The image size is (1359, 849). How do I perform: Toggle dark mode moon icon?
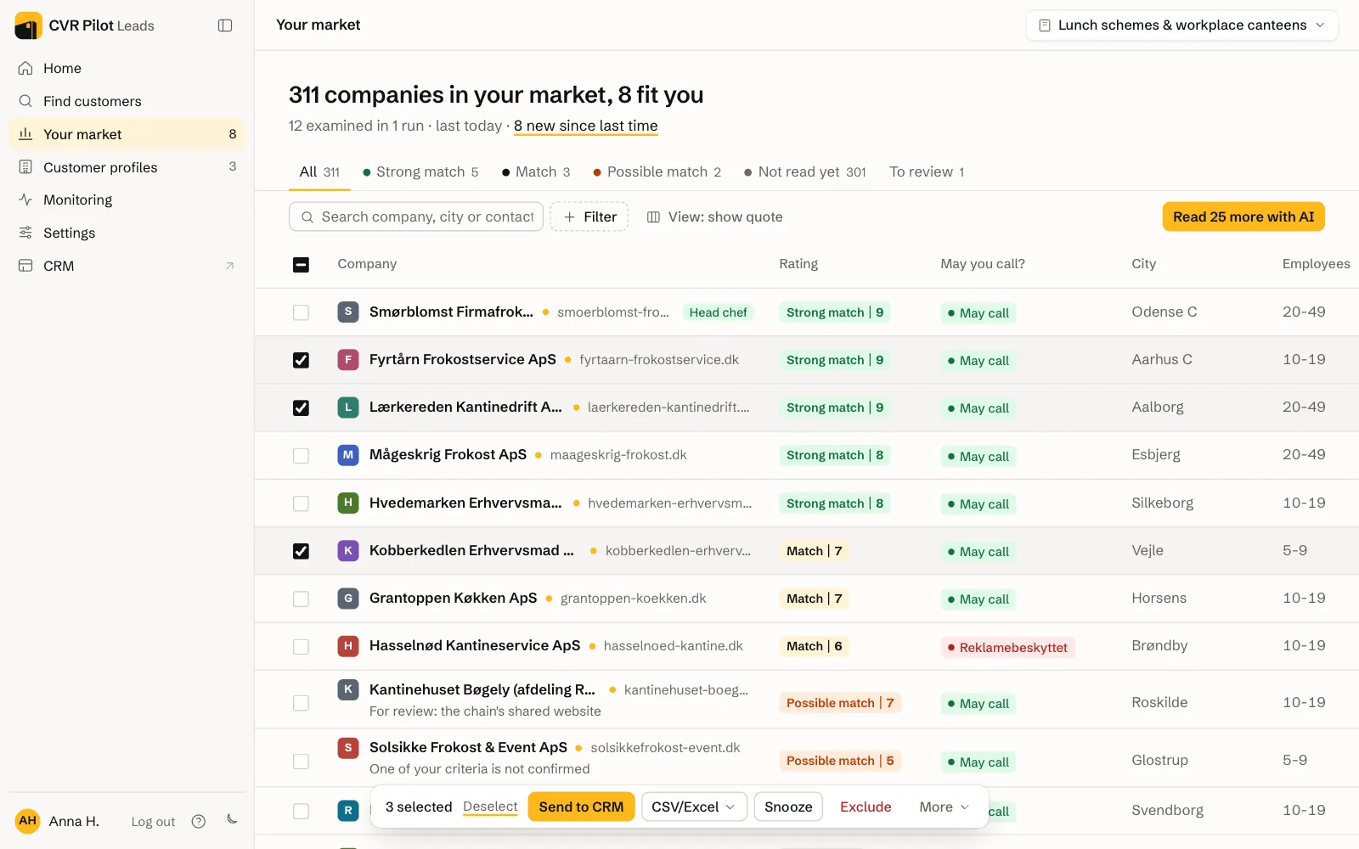pos(232,819)
